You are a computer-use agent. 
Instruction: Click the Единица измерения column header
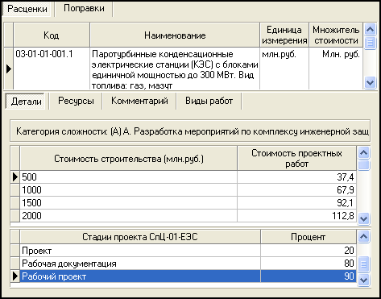click(x=284, y=35)
